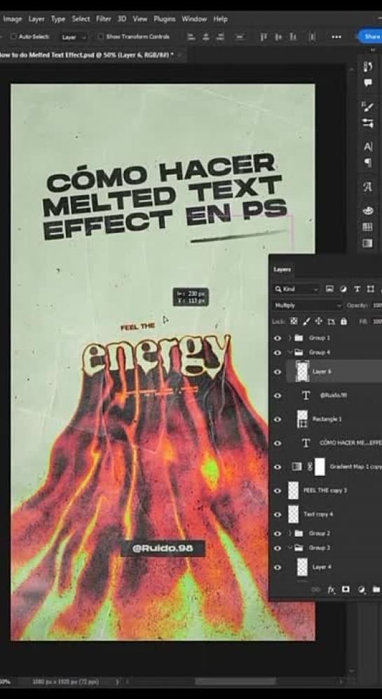This screenshot has height=699, width=382.
Task: Open the Character panel icon
Action: [368, 146]
